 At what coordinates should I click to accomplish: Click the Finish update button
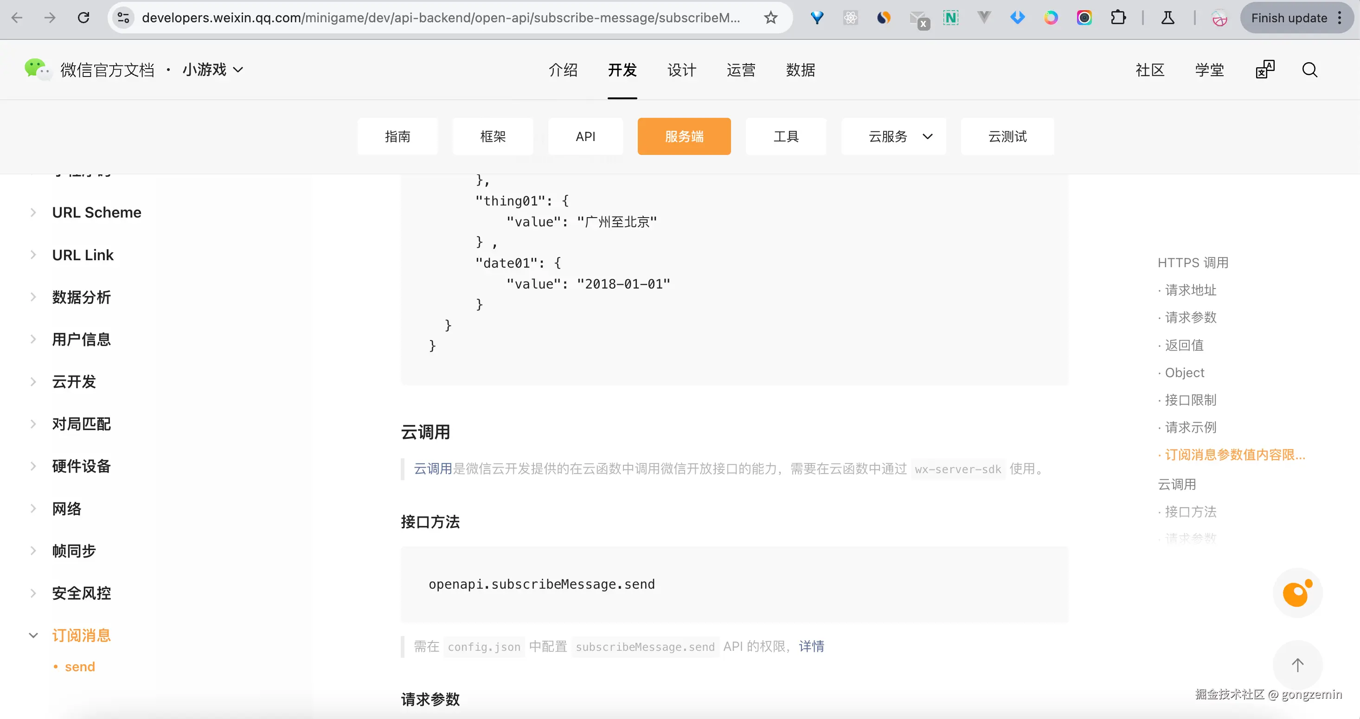[x=1289, y=18]
